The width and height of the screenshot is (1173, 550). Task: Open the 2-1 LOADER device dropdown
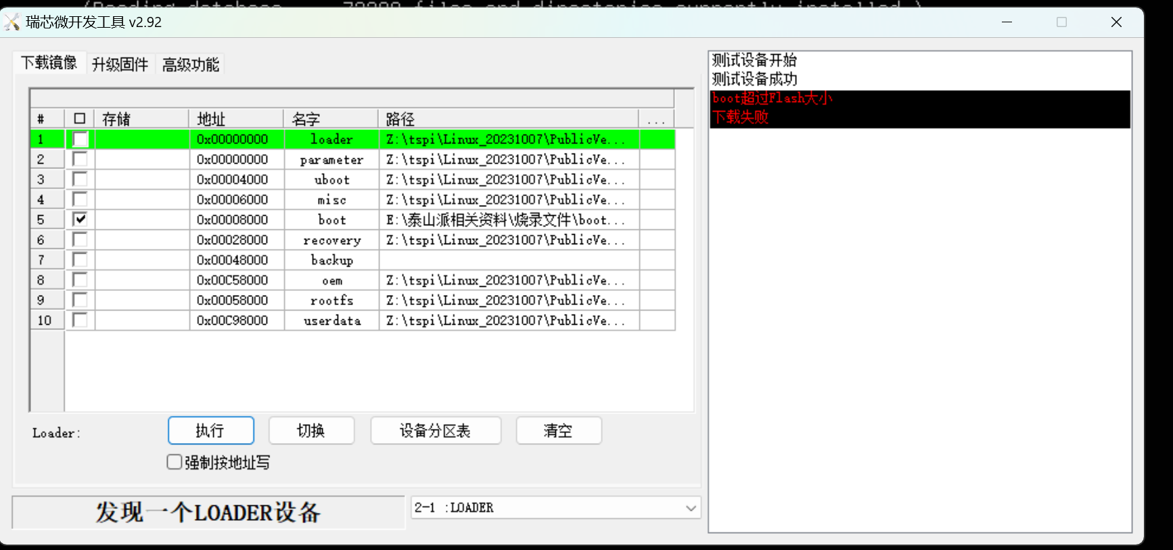tap(690, 508)
